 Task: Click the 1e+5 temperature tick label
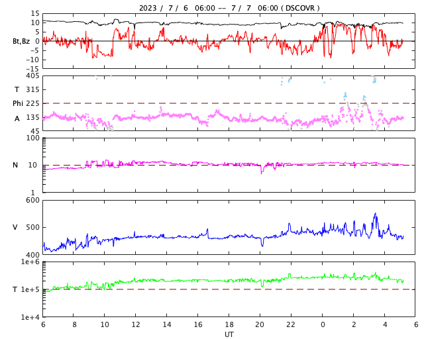click(30, 290)
